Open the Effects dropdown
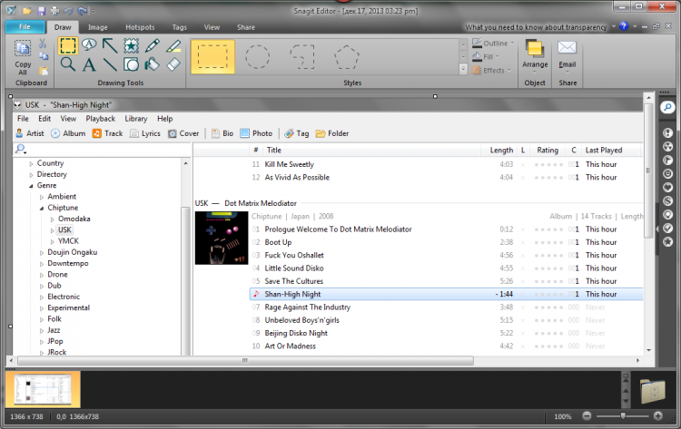 pos(491,70)
